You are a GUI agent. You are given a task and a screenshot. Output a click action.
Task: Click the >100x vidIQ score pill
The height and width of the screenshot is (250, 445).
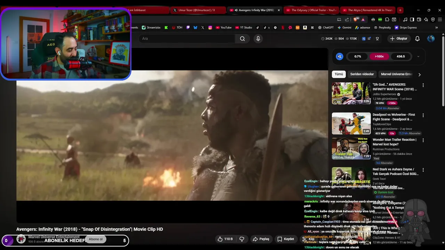(x=379, y=56)
